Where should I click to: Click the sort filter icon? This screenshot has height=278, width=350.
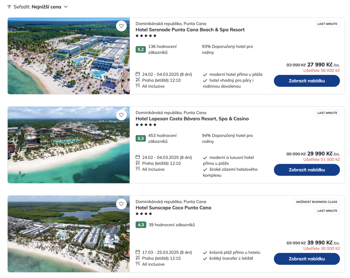pos(9,7)
